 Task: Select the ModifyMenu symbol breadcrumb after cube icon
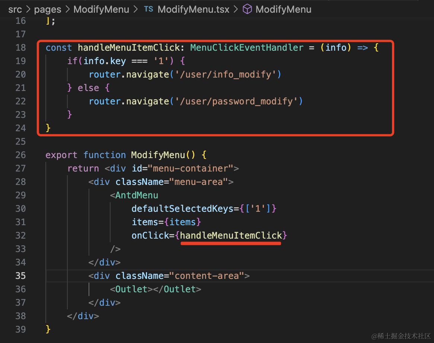coord(283,9)
